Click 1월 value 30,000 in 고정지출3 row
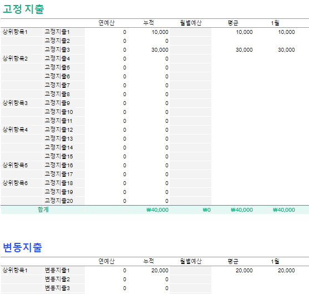This screenshot has width=309, height=294. [286, 50]
